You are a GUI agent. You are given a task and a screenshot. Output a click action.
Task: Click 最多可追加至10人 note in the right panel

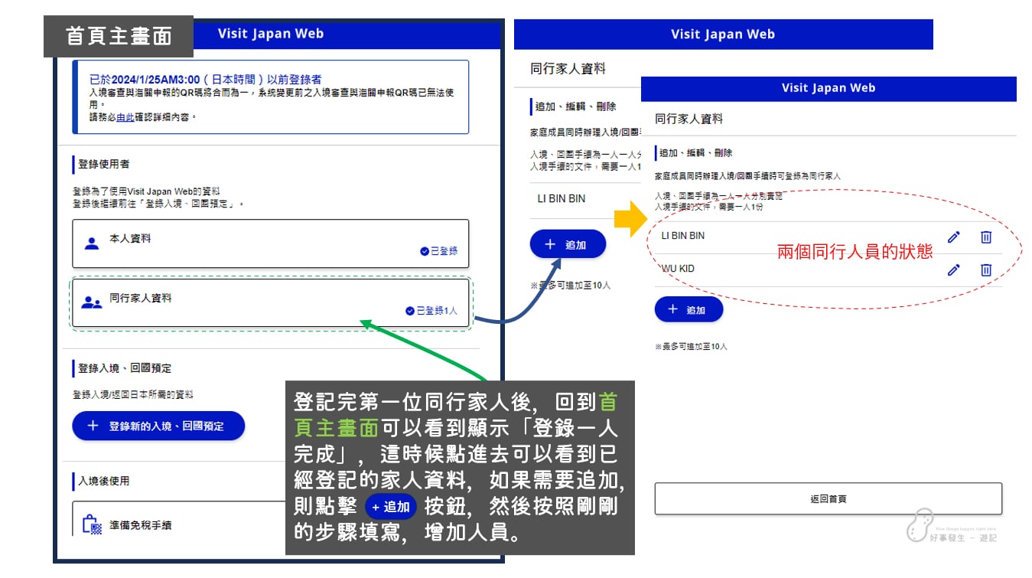pos(692,347)
